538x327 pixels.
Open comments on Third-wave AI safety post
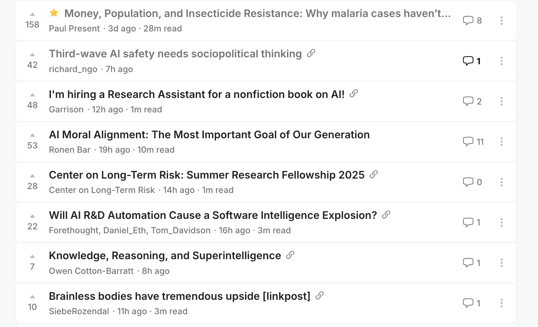point(472,61)
